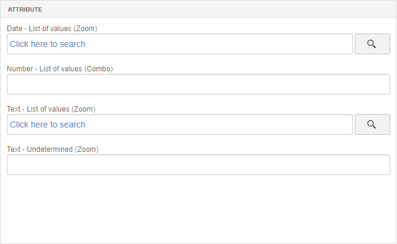Image resolution: width=397 pixels, height=244 pixels.
Task: Activate the search button for Text values
Action: pos(373,124)
